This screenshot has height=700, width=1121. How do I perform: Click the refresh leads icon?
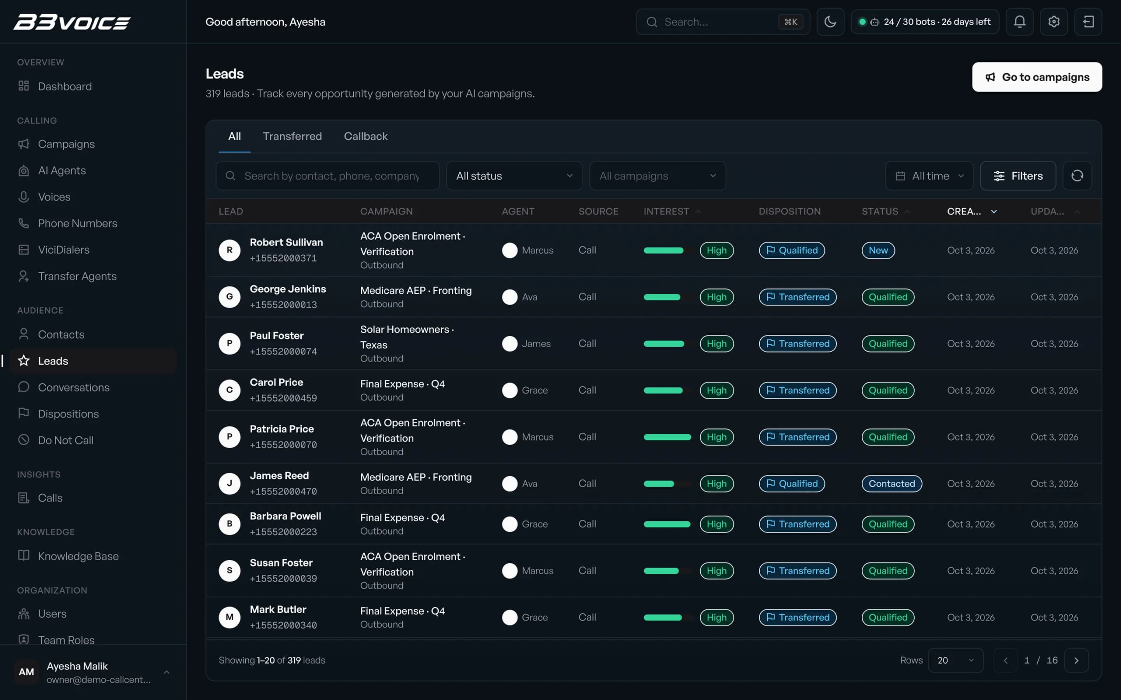point(1077,175)
